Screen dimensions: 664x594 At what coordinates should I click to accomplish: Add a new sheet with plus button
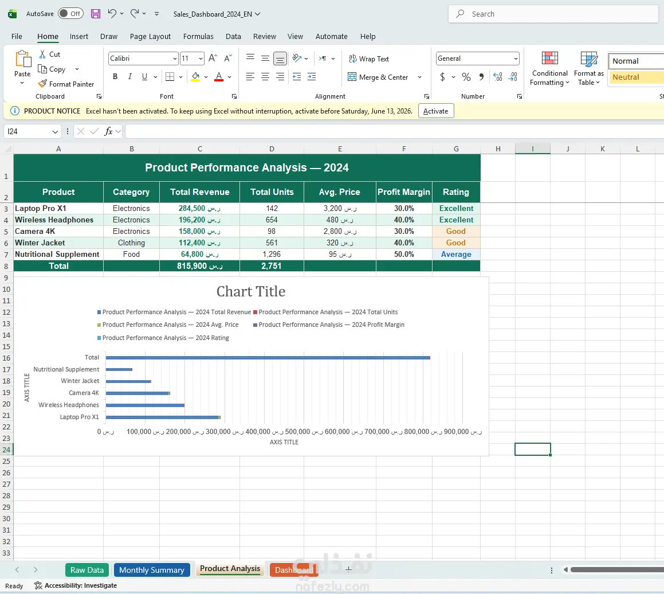tap(348, 569)
